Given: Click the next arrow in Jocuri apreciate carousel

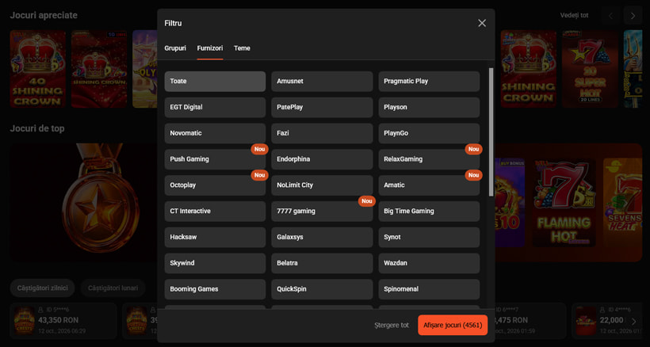Looking at the screenshot, I should (x=633, y=16).
